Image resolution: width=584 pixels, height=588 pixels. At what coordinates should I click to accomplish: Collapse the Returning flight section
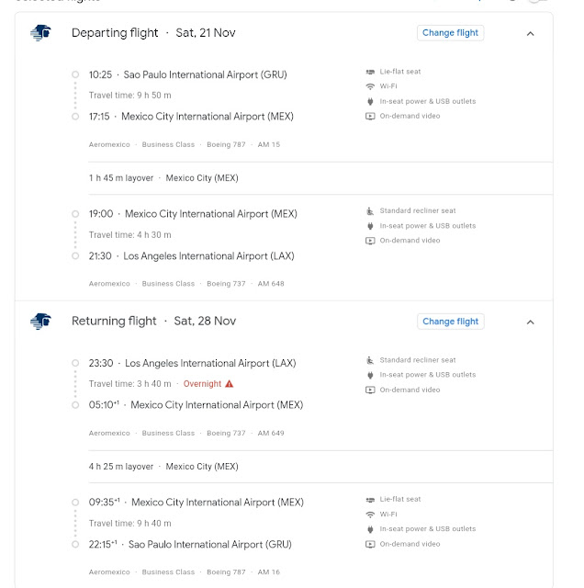pyautogui.click(x=530, y=322)
